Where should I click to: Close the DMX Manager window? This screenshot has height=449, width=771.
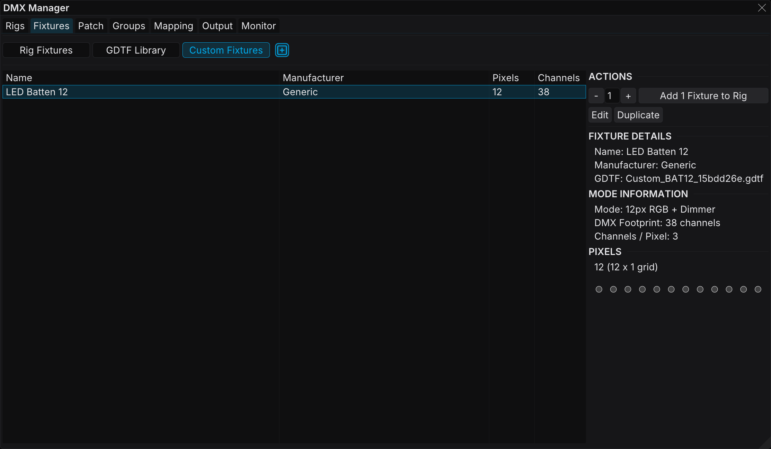tap(762, 8)
